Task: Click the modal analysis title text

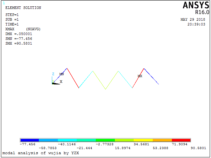Action: click(x=40, y=153)
